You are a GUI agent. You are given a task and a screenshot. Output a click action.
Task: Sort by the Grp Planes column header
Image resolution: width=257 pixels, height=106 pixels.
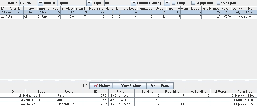211,8
